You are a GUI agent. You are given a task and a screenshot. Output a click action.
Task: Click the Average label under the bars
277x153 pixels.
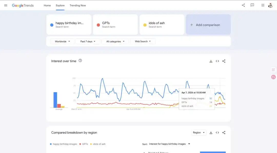point(59,109)
